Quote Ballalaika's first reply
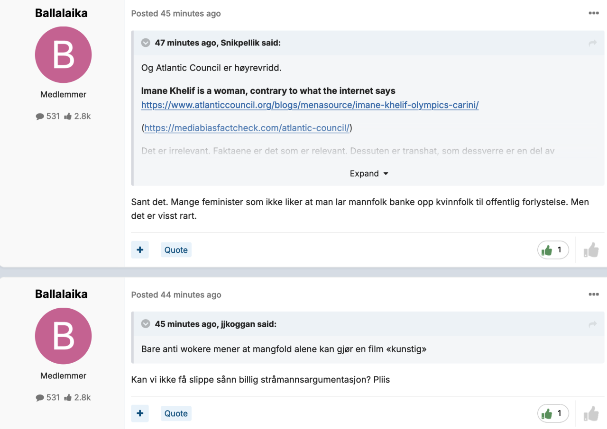 point(175,250)
